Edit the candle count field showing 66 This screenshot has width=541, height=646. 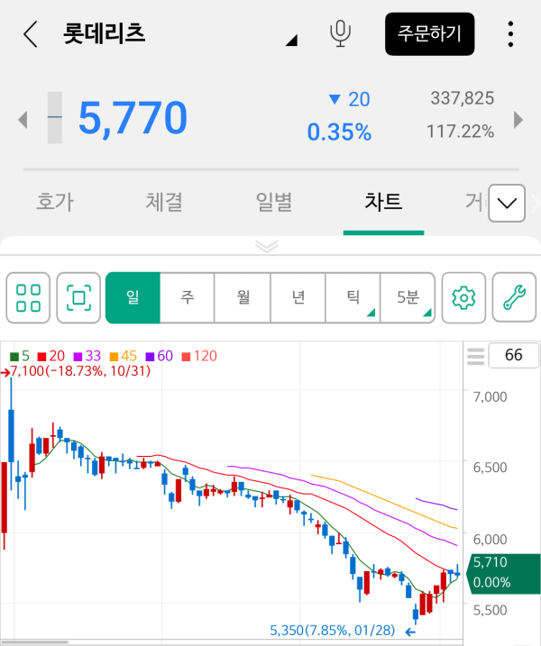513,355
